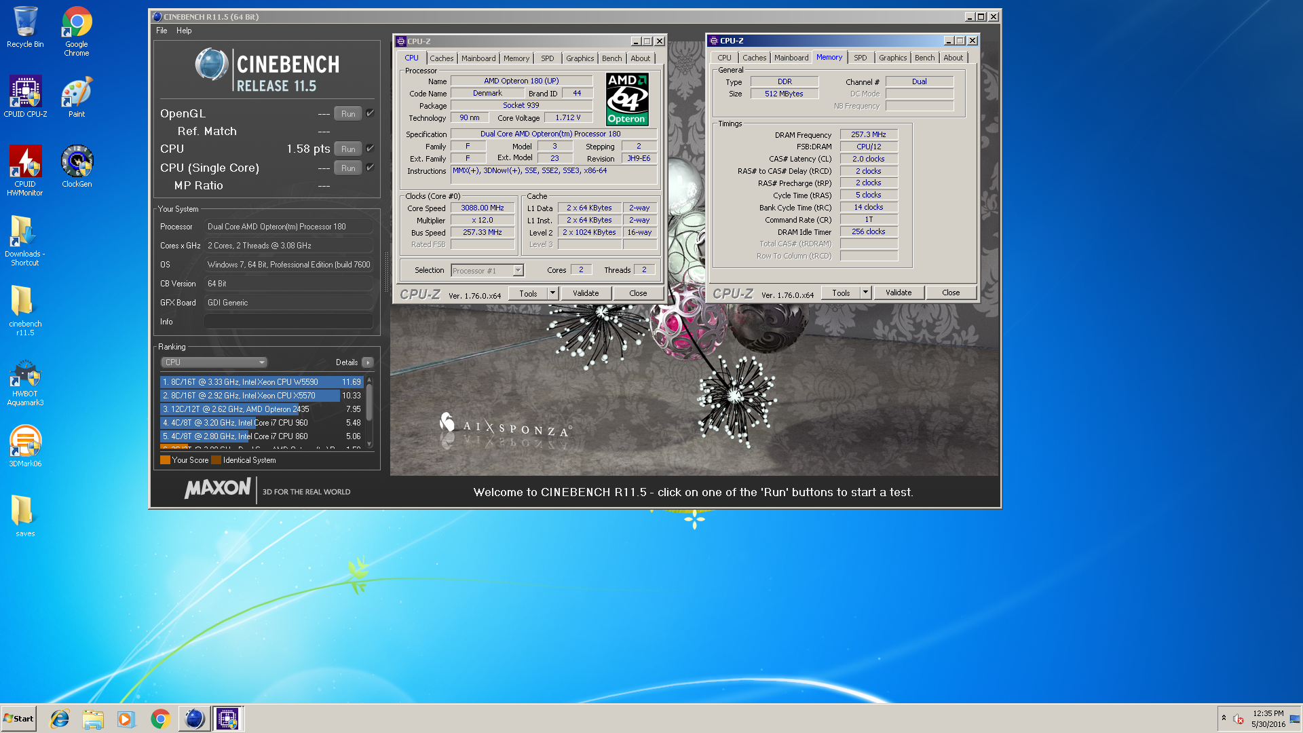
Task: Click Validate in right CPU-Z window
Action: [899, 293]
